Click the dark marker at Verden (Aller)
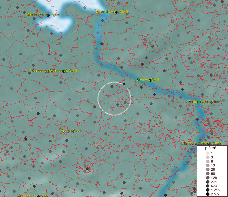228x197 pixels. pos(211,102)
